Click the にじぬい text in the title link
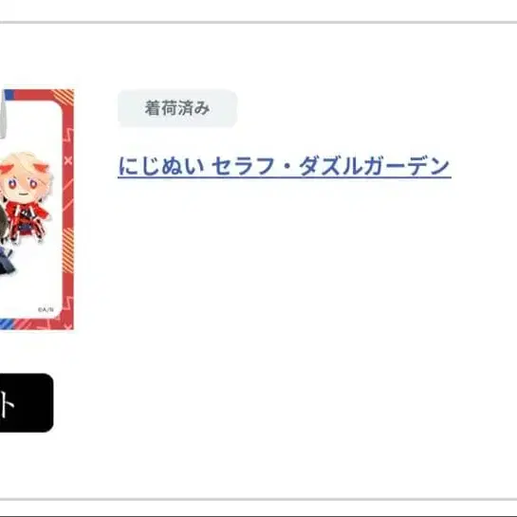 161,166
